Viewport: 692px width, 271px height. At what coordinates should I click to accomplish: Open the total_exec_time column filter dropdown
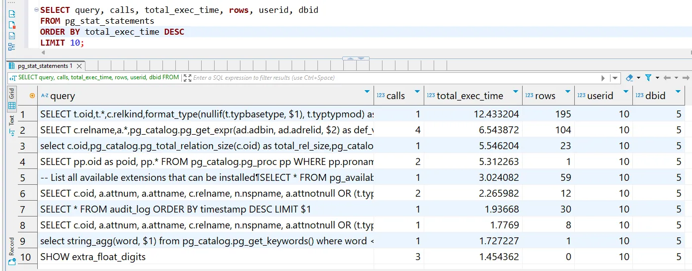(x=516, y=92)
